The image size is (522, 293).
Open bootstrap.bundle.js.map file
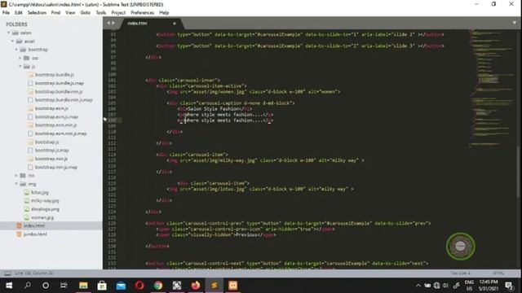point(60,83)
